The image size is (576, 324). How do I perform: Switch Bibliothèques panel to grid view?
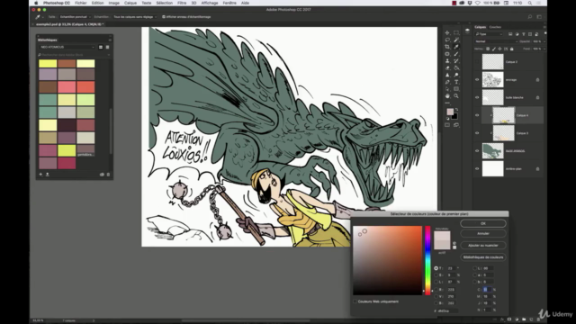(101, 47)
